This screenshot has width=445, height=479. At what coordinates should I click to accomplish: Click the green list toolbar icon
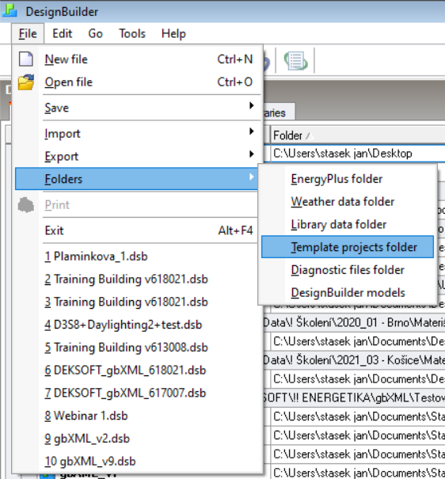[x=295, y=60]
